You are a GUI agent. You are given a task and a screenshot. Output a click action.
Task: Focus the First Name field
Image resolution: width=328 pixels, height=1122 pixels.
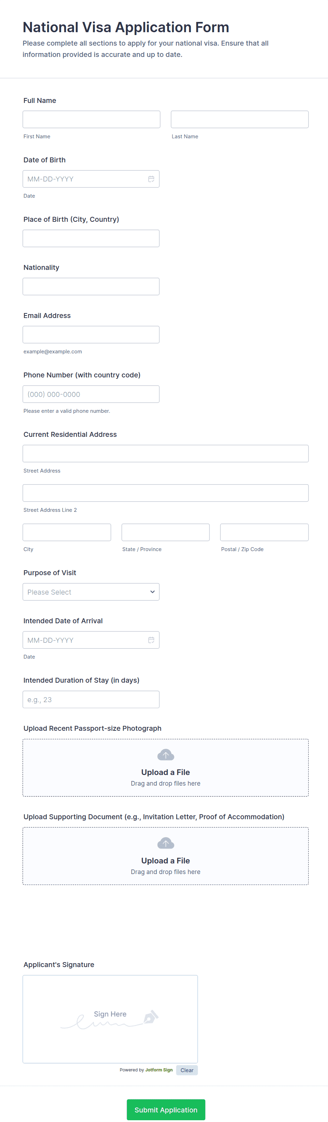tap(91, 119)
